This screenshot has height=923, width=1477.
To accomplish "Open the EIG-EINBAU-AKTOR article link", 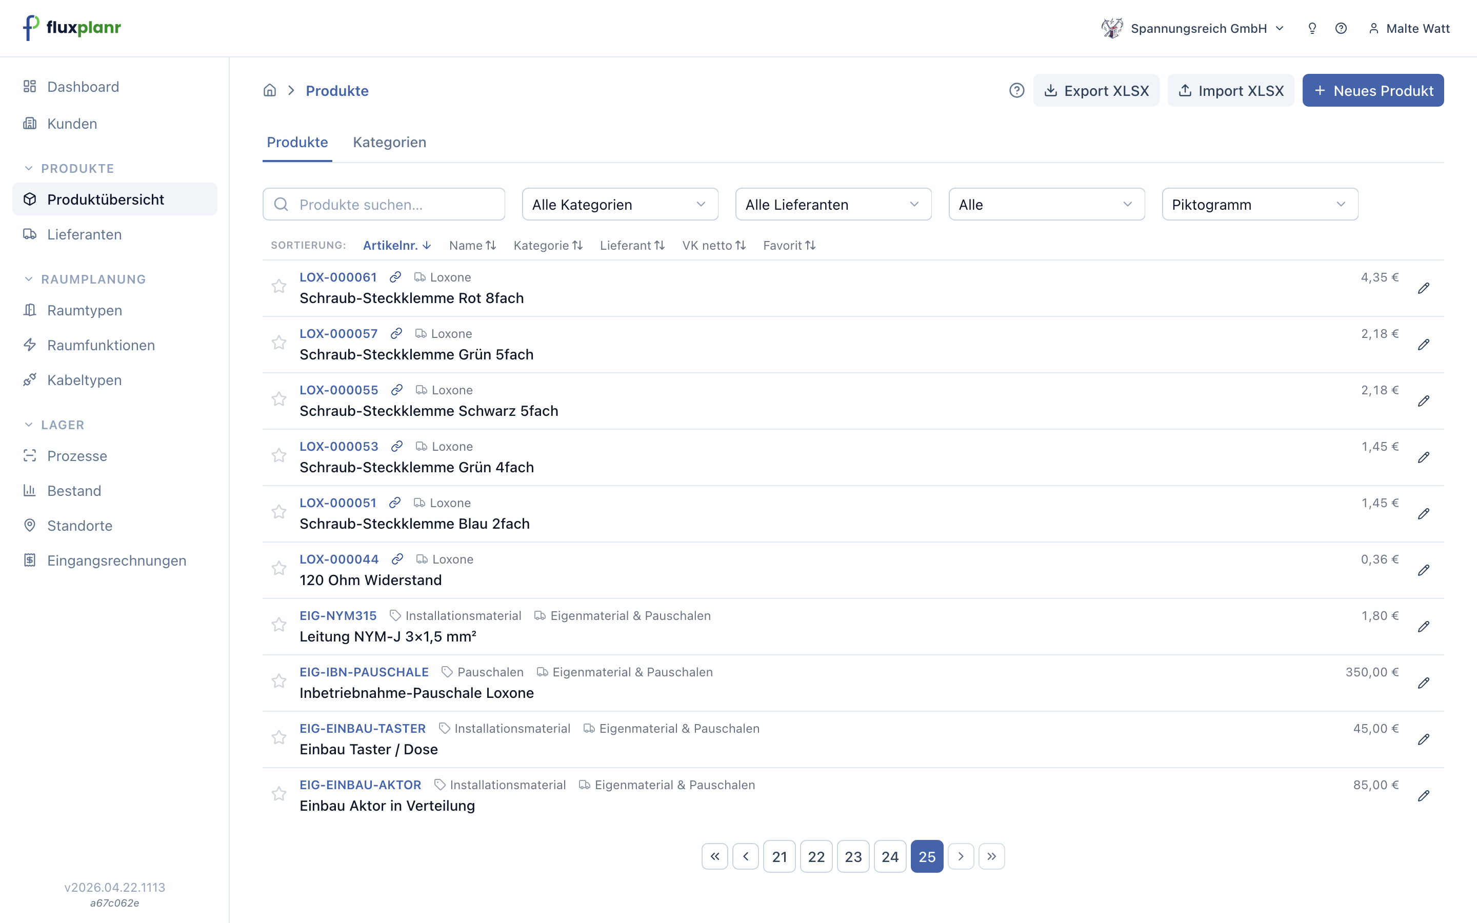I will click(360, 785).
